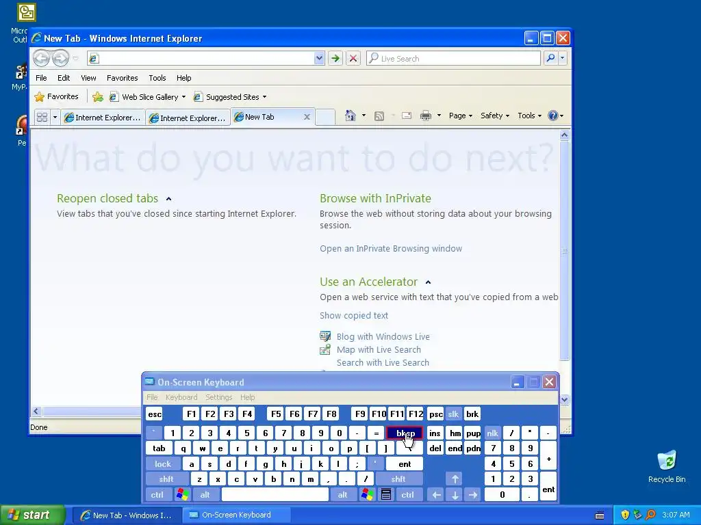Open the Settings menu in On-Screen Keyboard
This screenshot has height=525, width=701.
[218, 397]
